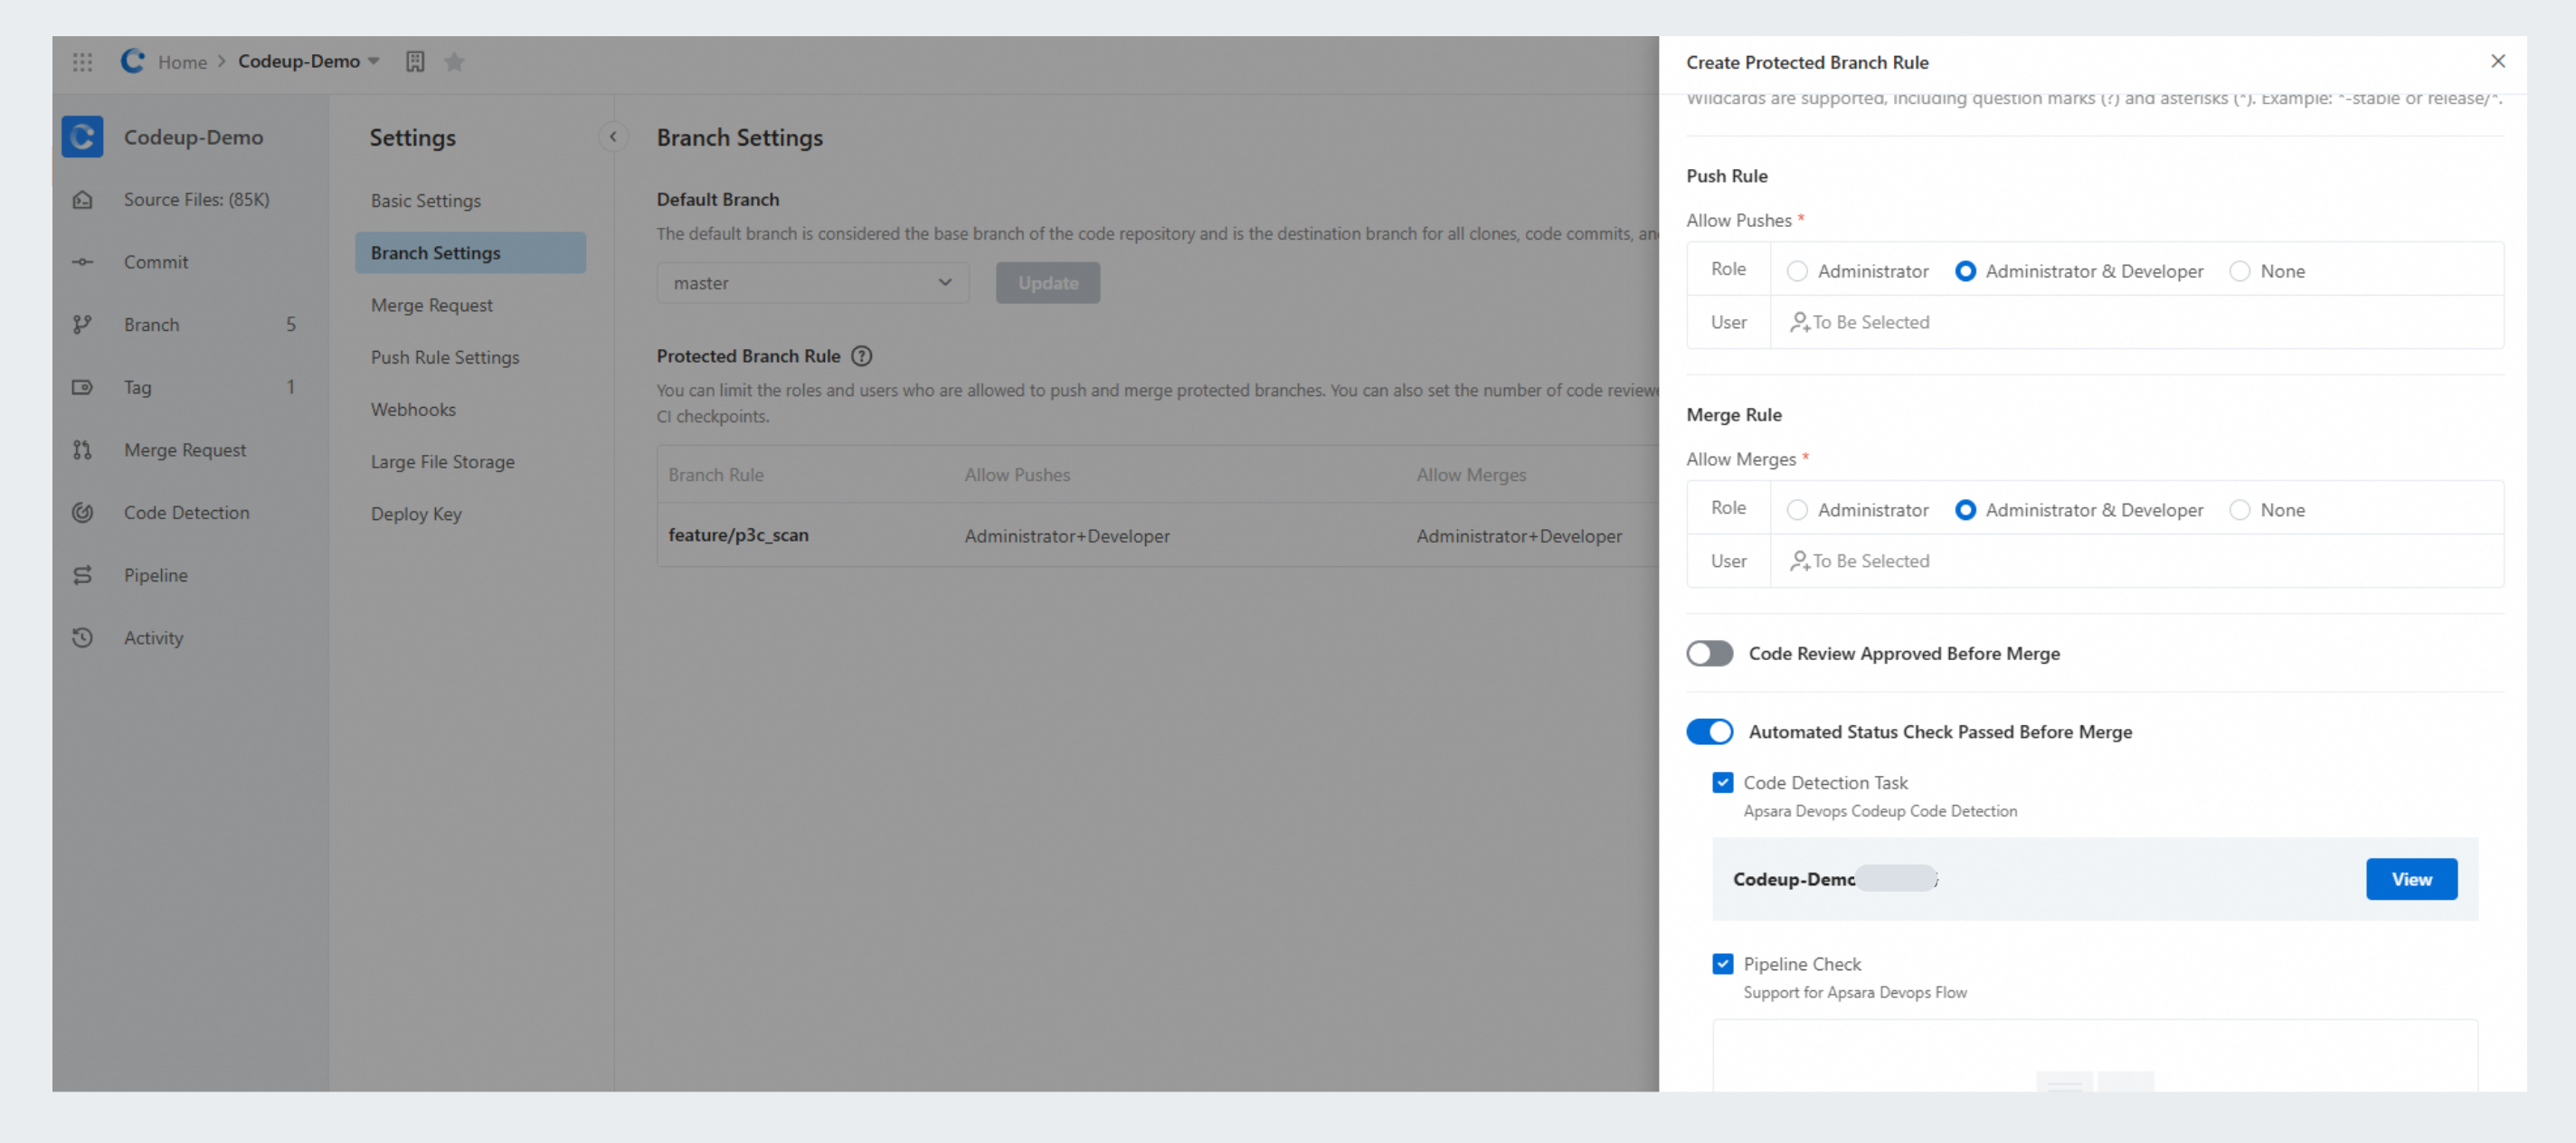Enable Code Review Approved Before Merge toggle
This screenshot has width=2576, height=1143.
[x=1709, y=653]
